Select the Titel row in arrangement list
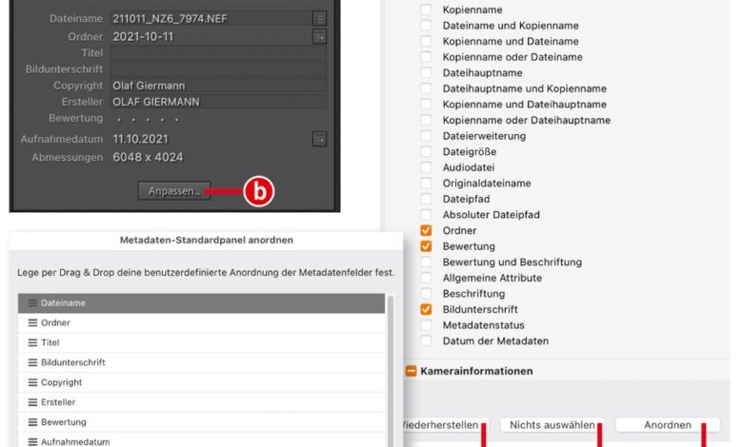Image resolution: width=743 pixels, height=447 pixels. pos(201,342)
